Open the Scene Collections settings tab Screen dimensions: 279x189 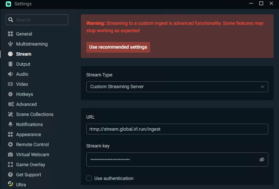click(x=35, y=114)
